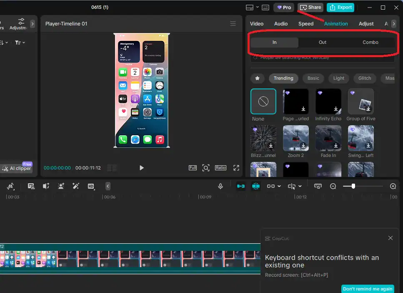Screen dimensions: 403x293
Task: Apply the Infinity Echo animation
Action: coord(328,101)
